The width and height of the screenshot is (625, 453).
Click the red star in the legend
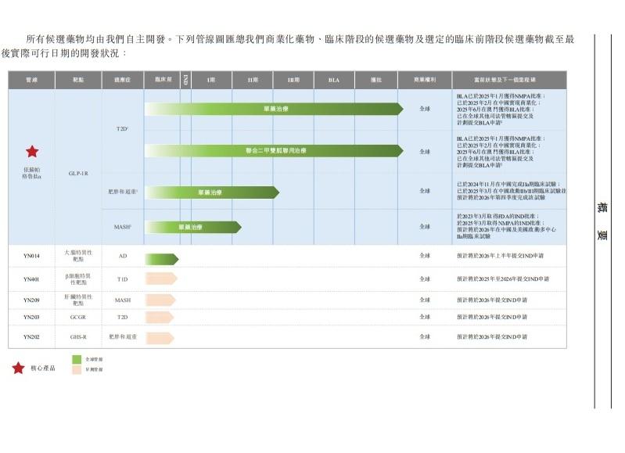[x=18, y=368]
